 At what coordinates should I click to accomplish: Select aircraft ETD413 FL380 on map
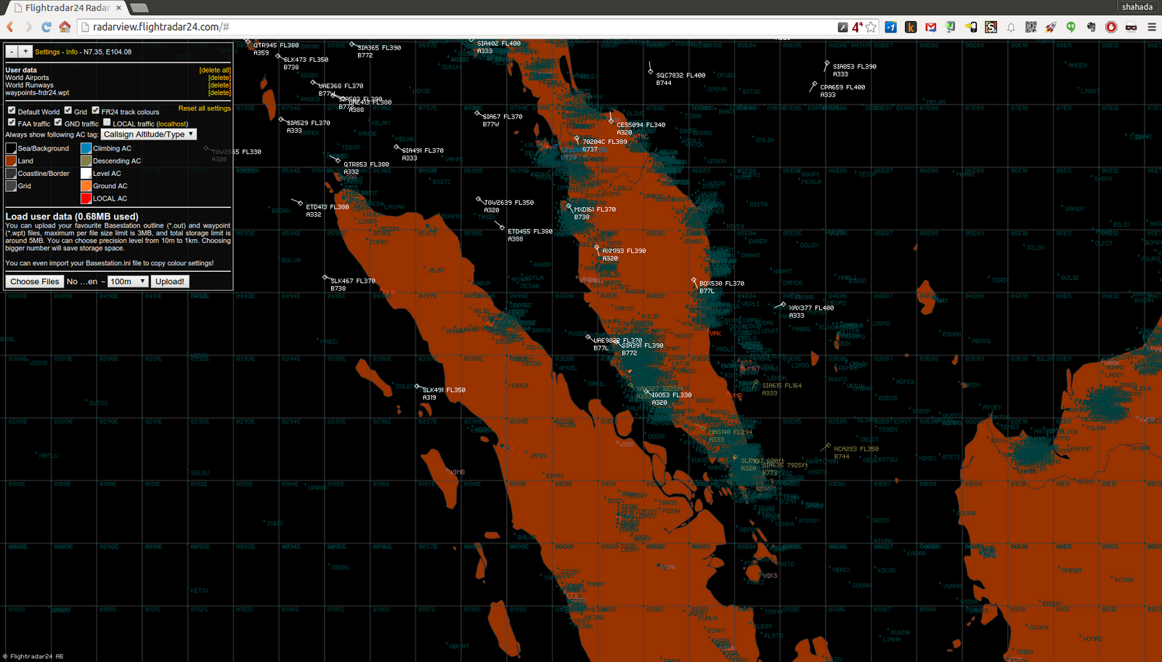click(328, 207)
